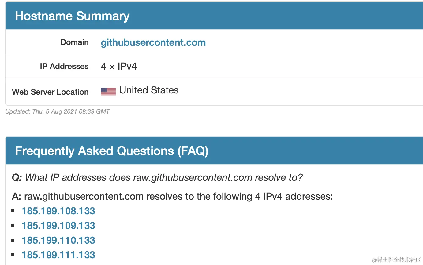423x265 pixels.
Task: Click the Updated timestamp text
Action: pos(57,112)
